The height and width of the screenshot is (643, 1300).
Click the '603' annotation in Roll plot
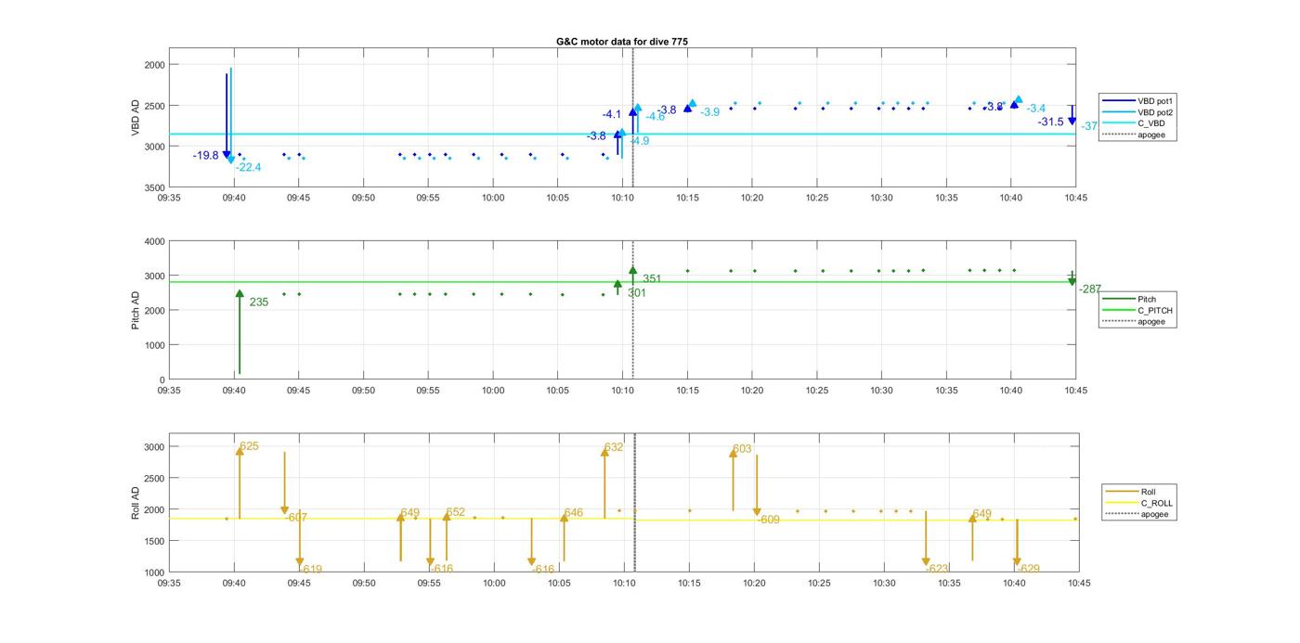coord(742,450)
